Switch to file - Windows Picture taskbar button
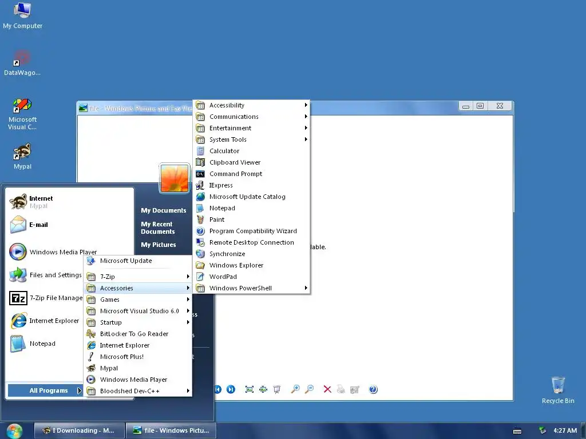Viewport: 586px width, 439px height. pos(171,430)
